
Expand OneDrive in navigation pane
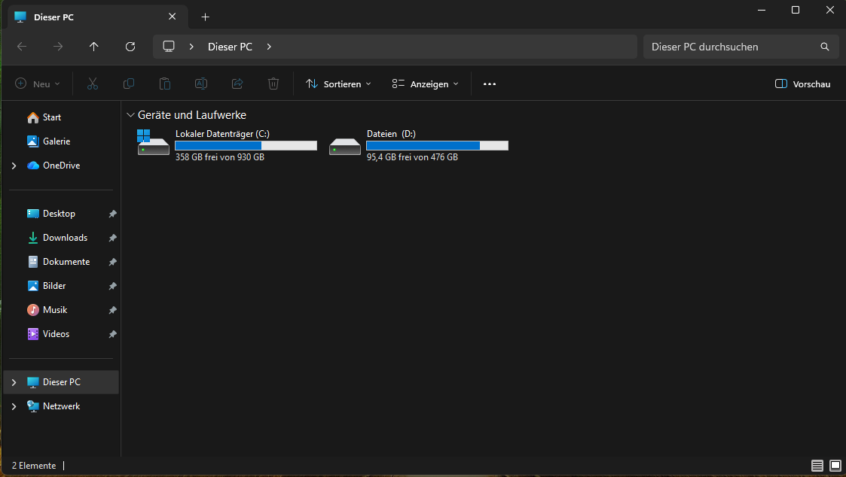(14, 166)
